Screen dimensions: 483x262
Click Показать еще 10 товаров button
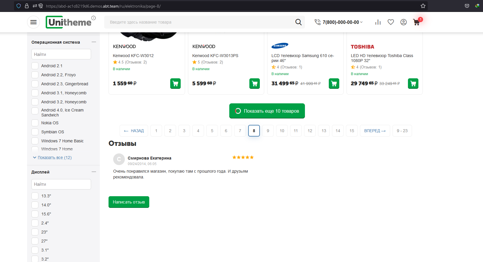pos(267,111)
